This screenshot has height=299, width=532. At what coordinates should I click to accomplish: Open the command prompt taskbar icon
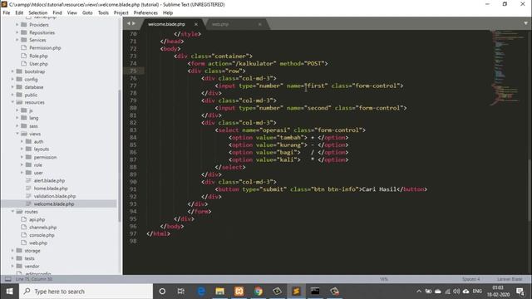[315, 292]
